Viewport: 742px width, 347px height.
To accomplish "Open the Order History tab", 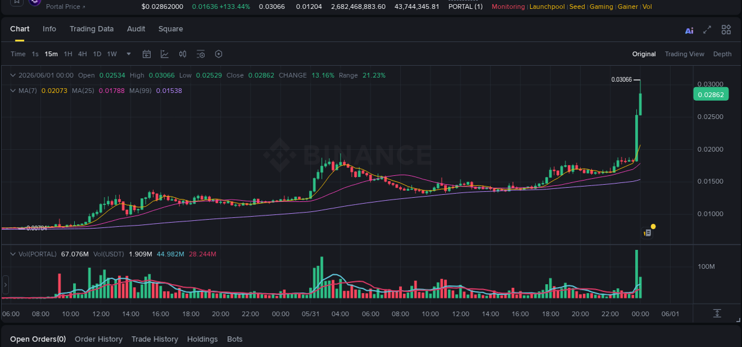I will pyautogui.click(x=99, y=339).
